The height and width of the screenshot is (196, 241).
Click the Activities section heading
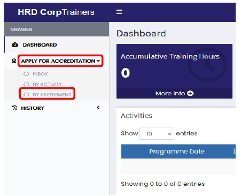(x=137, y=116)
